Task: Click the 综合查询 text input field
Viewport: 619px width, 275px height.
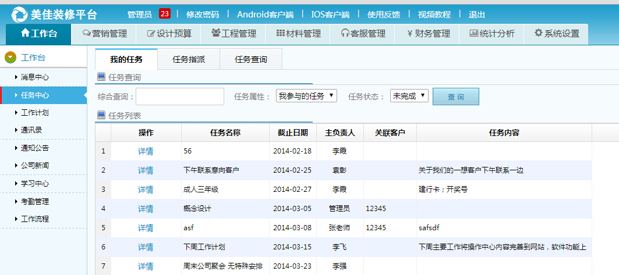Action: [180, 97]
